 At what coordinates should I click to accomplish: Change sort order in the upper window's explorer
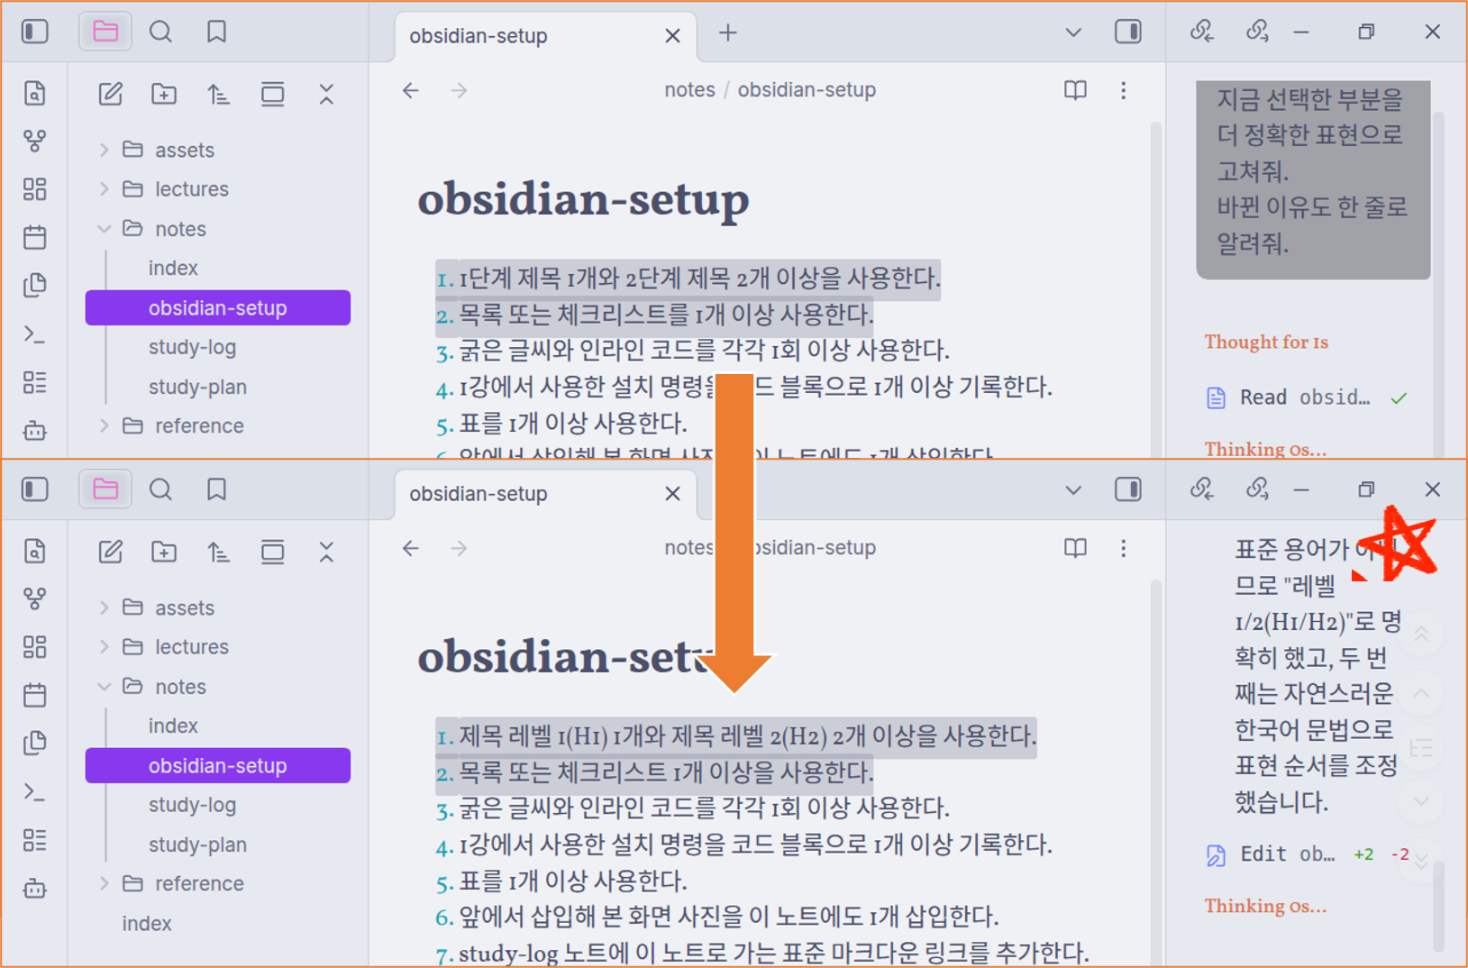pyautogui.click(x=218, y=94)
